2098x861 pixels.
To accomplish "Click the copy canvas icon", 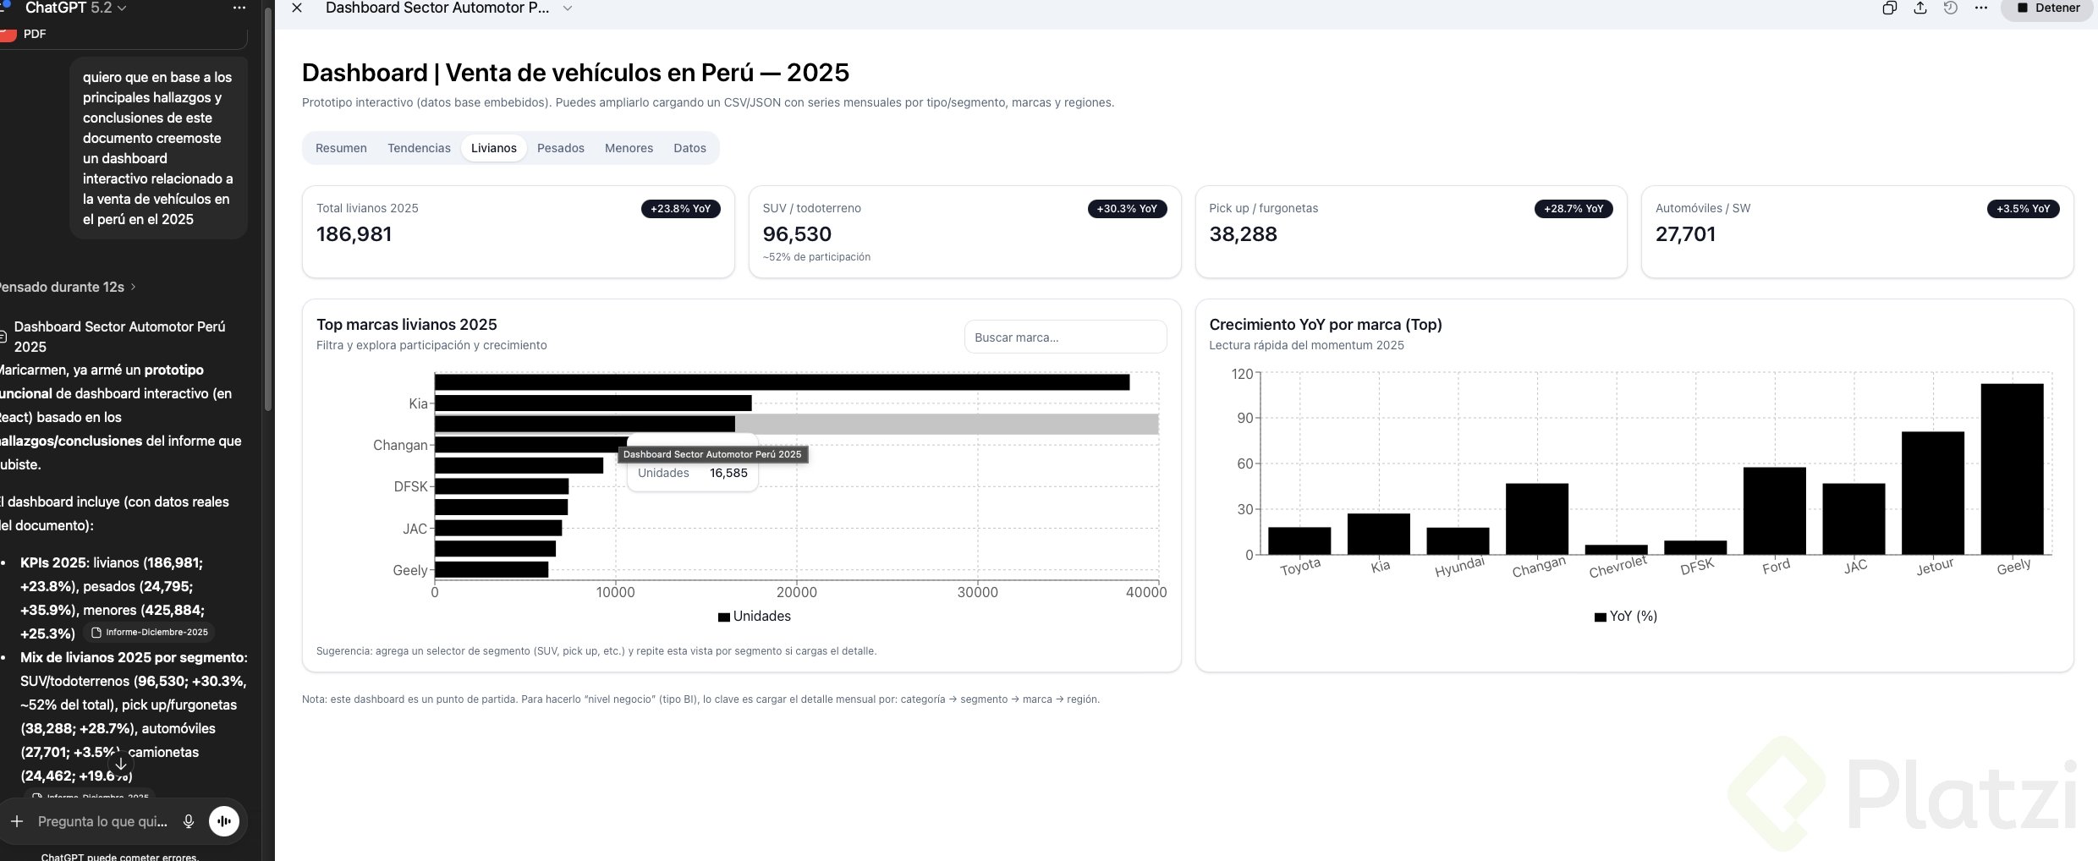I will (1889, 8).
